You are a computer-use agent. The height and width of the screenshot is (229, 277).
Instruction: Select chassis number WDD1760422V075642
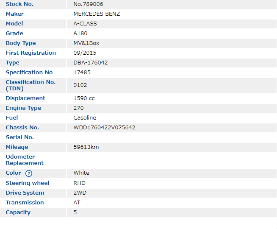104,128
